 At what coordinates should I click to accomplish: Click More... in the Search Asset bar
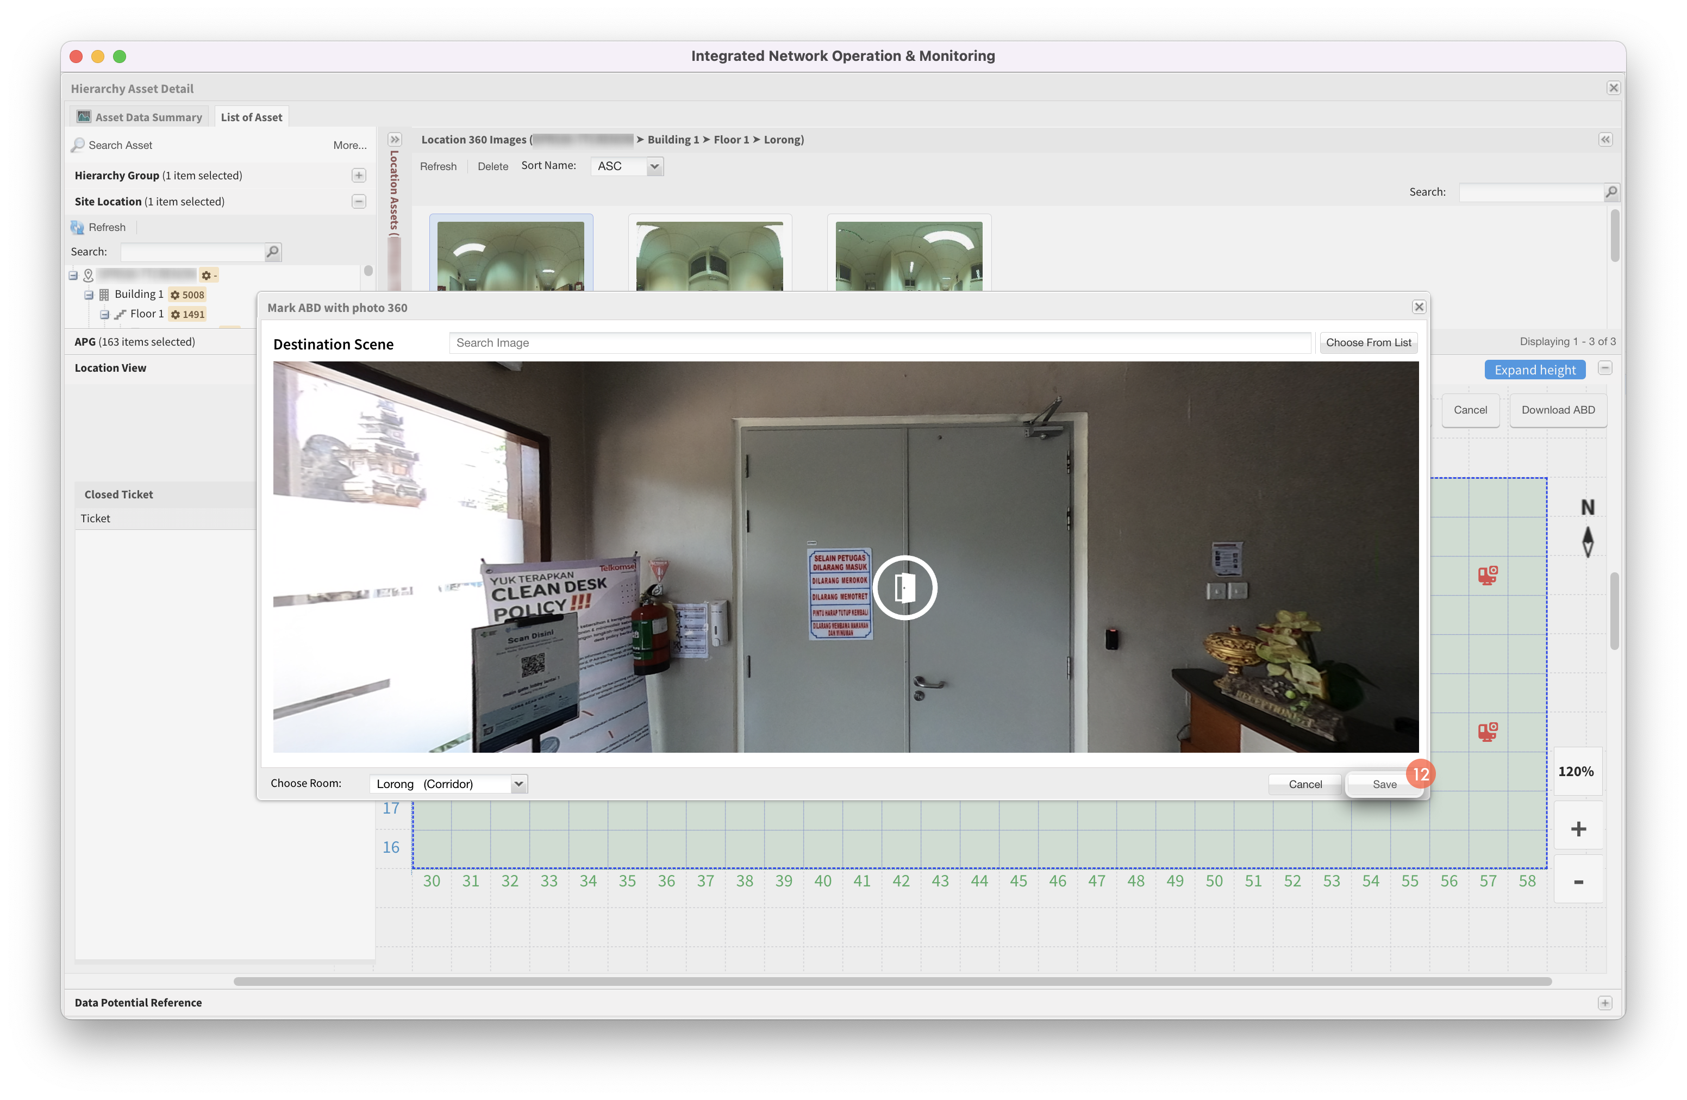tap(350, 145)
